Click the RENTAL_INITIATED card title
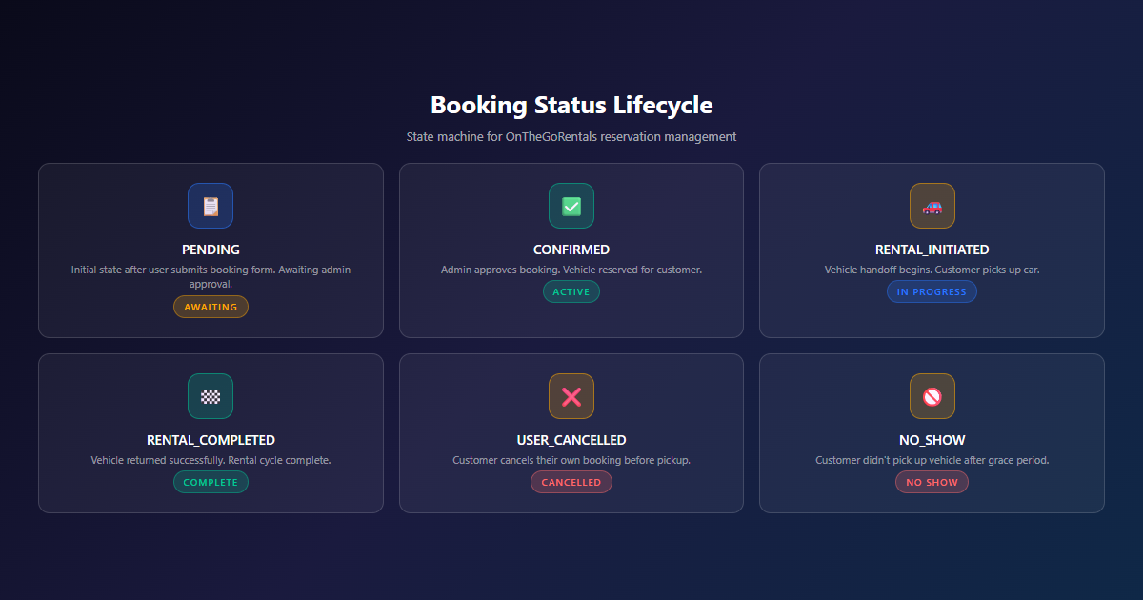 [x=932, y=250]
